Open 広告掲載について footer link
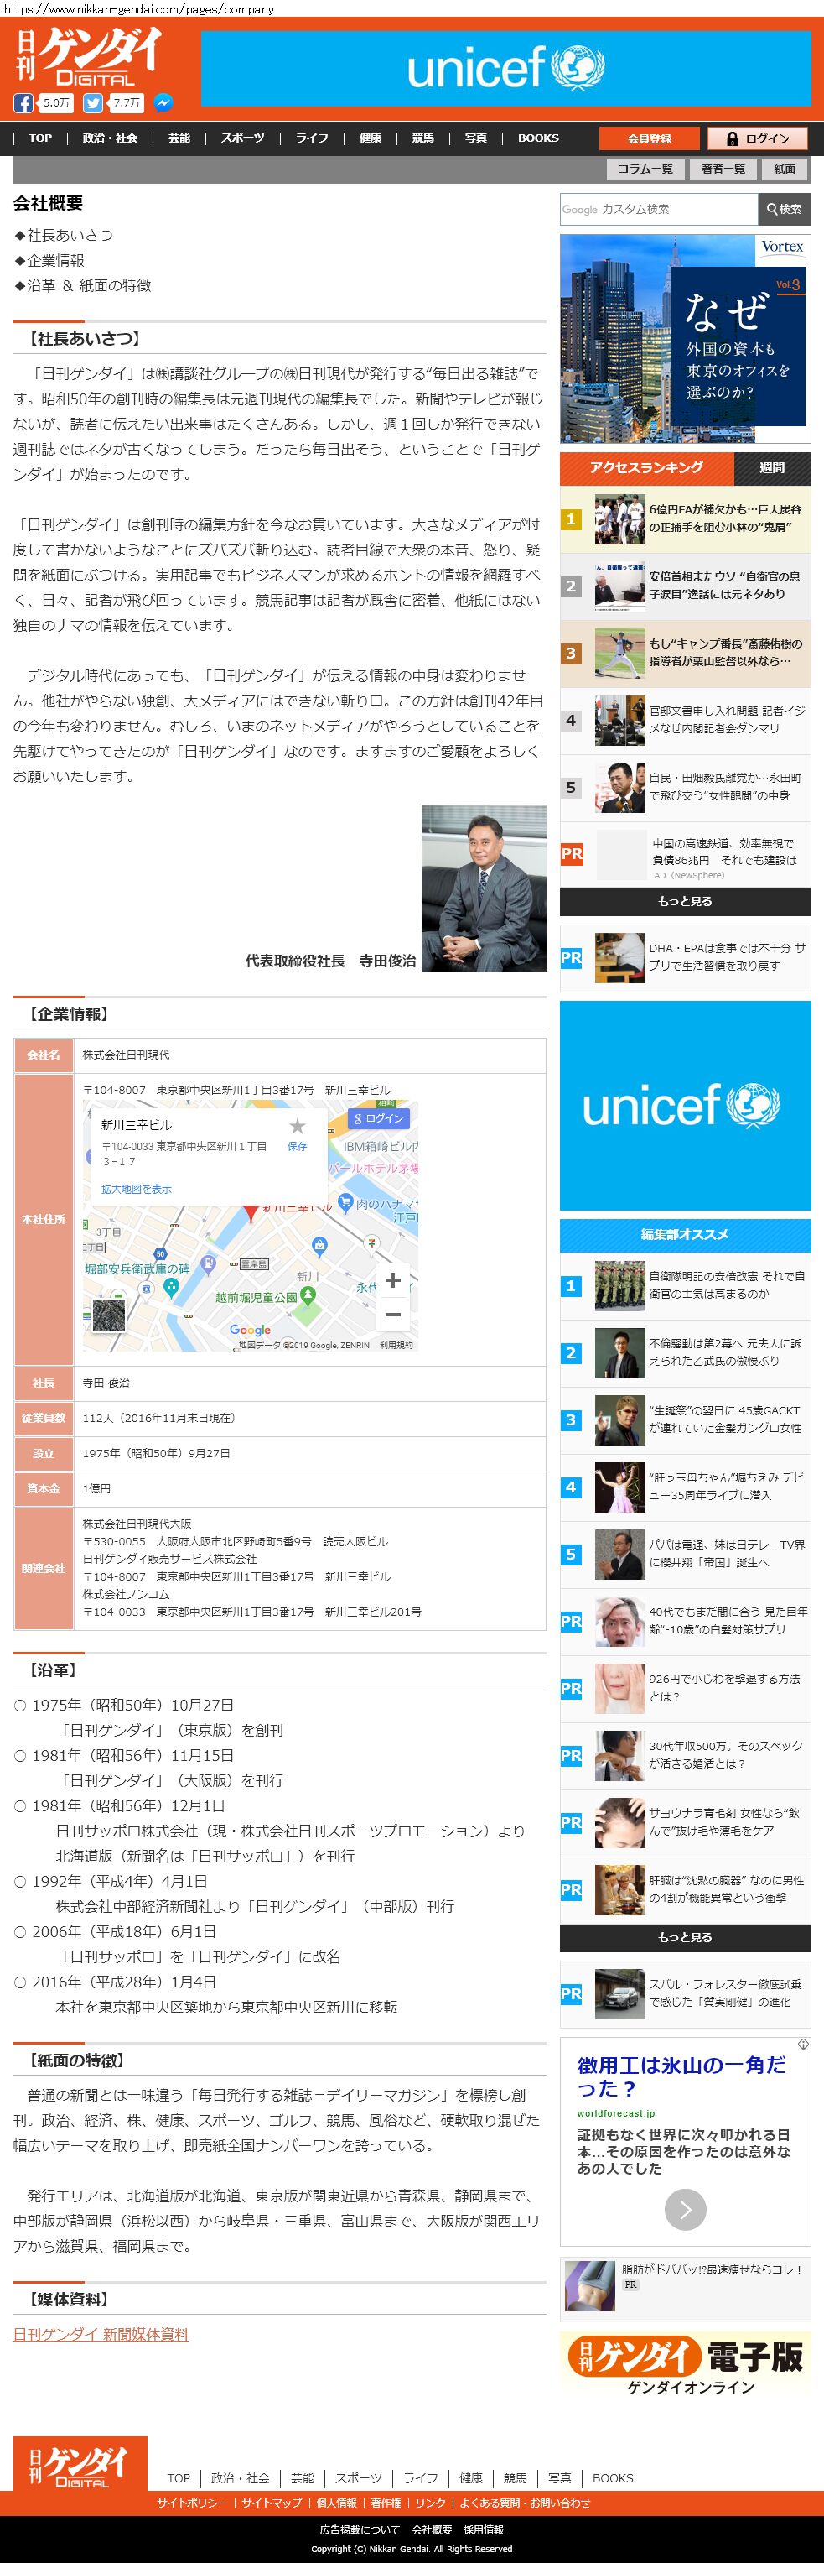Image resolution: width=824 pixels, height=2563 pixels. (x=360, y=2529)
